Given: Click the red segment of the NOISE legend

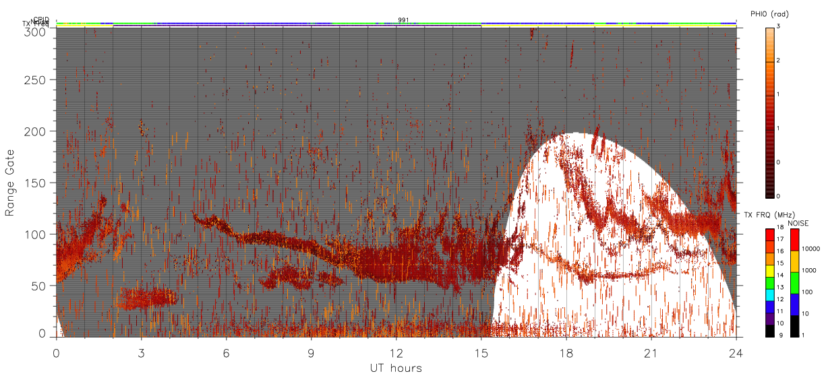Looking at the screenshot, I should click(795, 240).
